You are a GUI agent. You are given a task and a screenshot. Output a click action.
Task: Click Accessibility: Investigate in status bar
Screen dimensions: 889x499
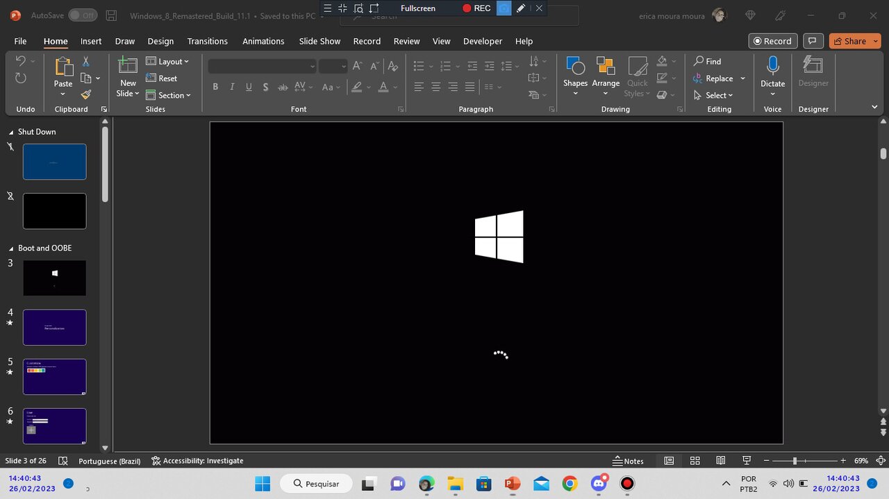coord(197,461)
